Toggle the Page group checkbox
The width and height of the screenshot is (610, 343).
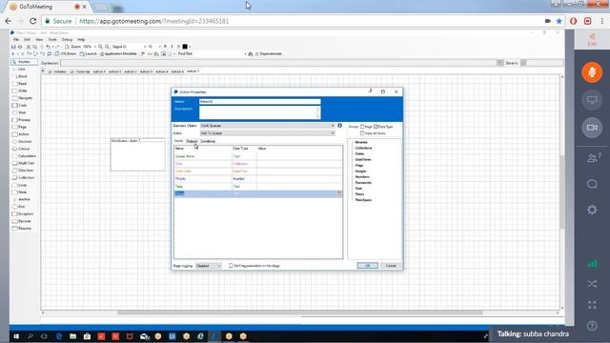tap(362, 127)
